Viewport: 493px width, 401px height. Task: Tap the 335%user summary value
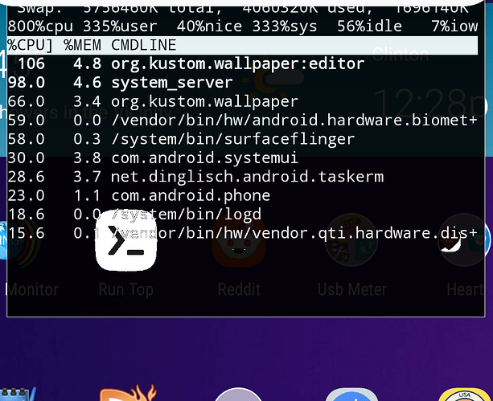coord(120,27)
